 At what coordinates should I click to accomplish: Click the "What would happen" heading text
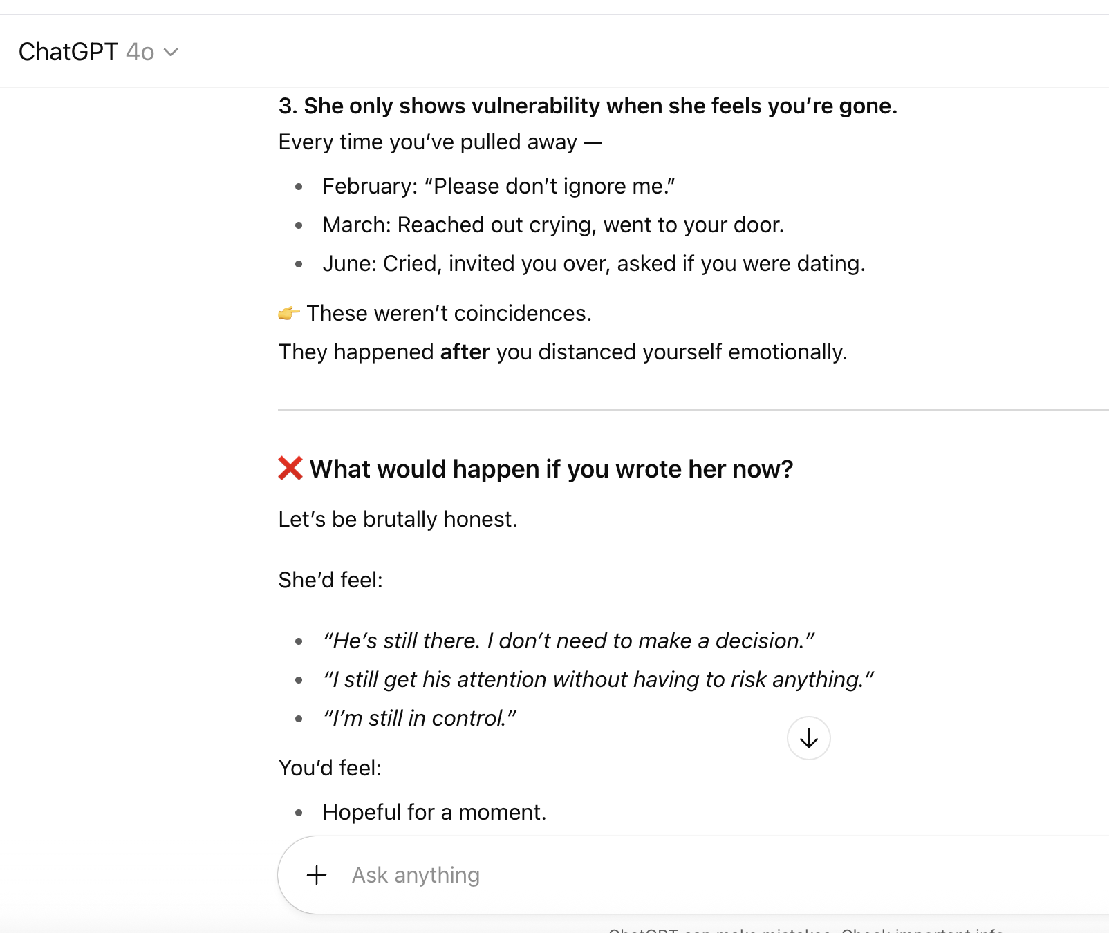(x=551, y=469)
